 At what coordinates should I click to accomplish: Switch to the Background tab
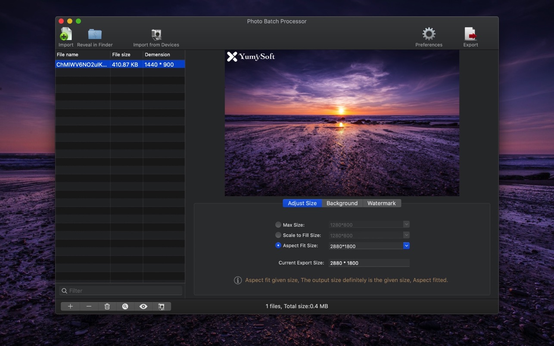coord(342,203)
